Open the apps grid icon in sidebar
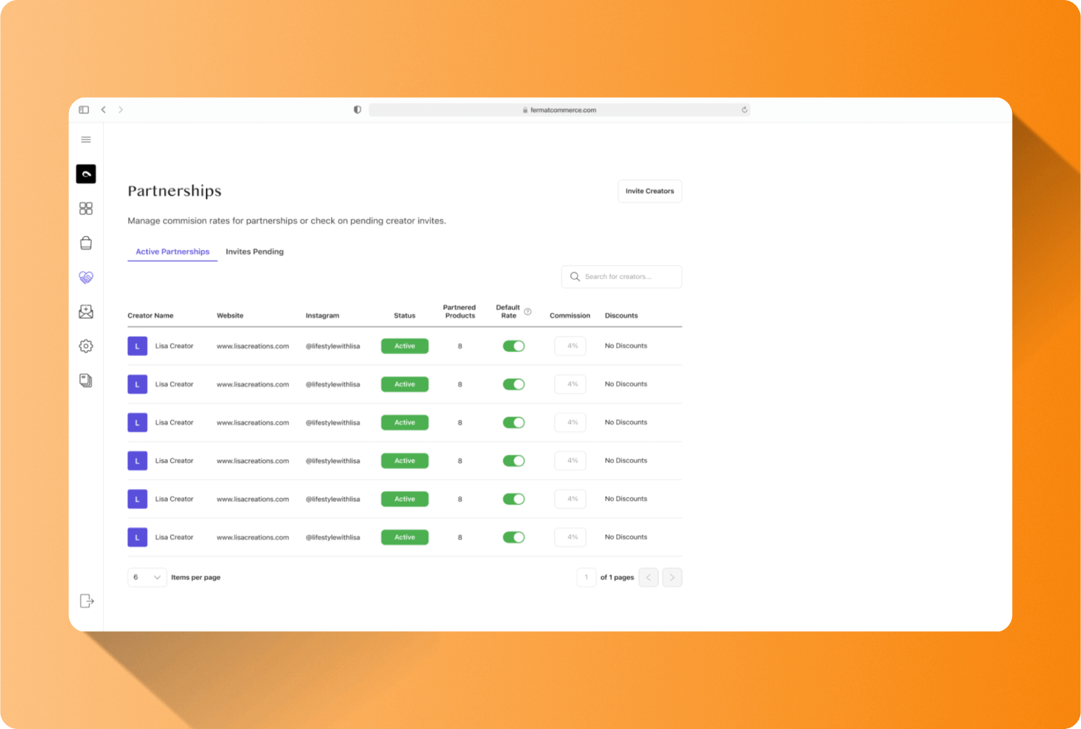The height and width of the screenshot is (729, 1081). point(86,208)
